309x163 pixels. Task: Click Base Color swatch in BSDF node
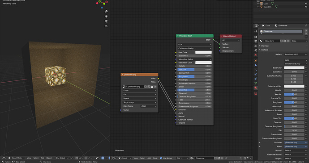coord(203,52)
